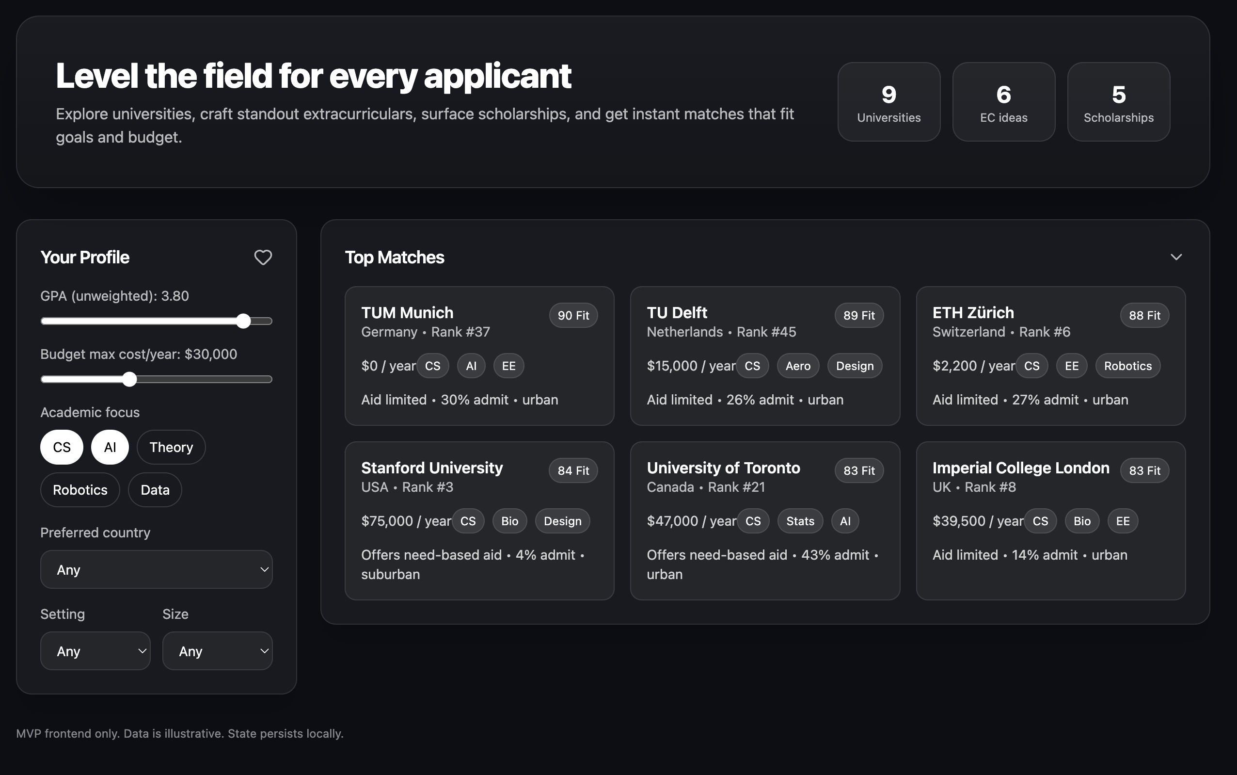Screen dimensions: 1237x775
Task: Click the GPA slider handle
Action: 244,322
